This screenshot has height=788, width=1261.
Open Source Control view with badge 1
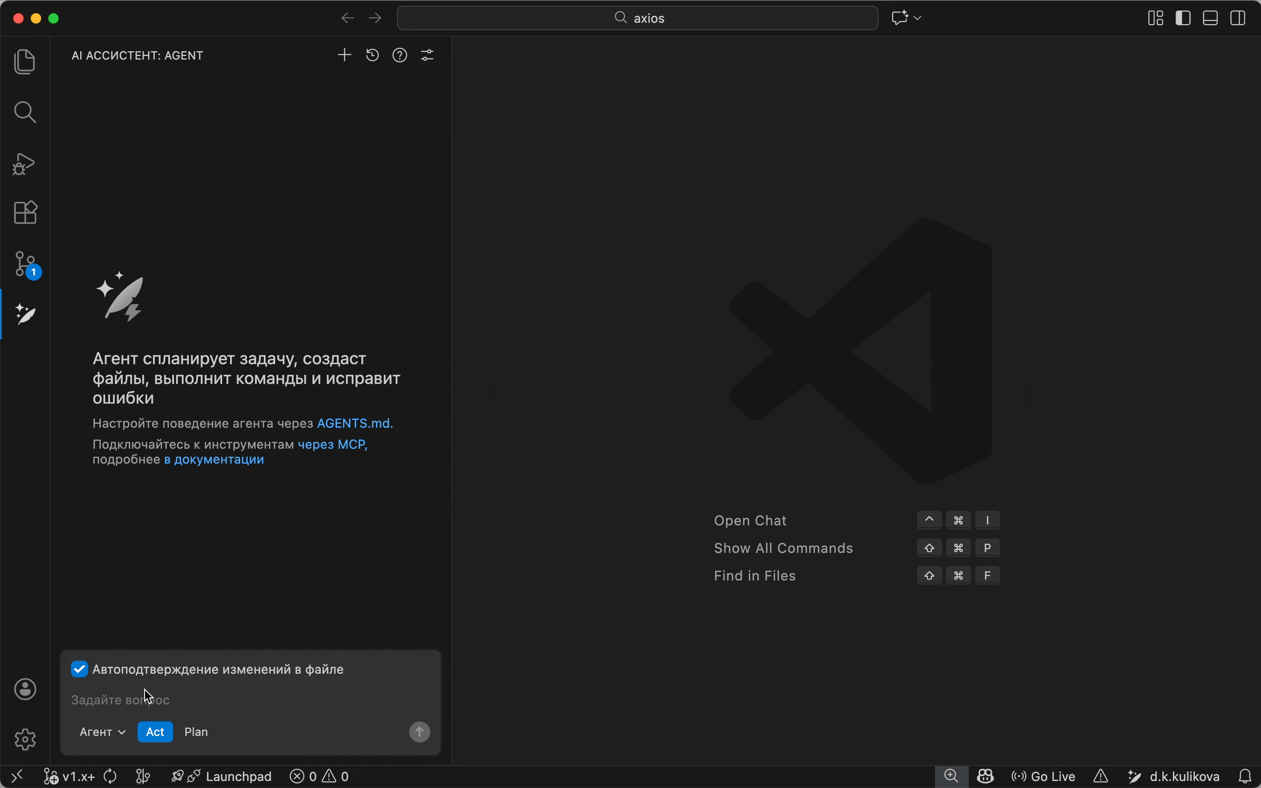coord(25,265)
